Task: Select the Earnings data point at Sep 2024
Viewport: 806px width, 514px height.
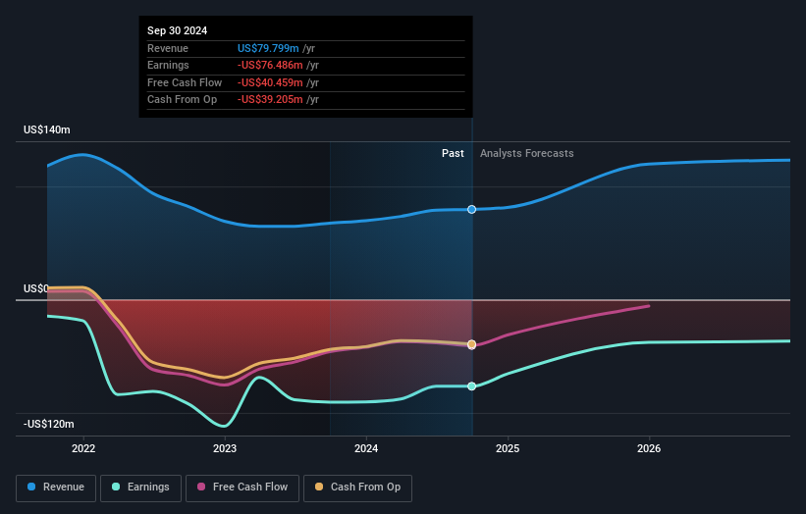Action: click(471, 386)
